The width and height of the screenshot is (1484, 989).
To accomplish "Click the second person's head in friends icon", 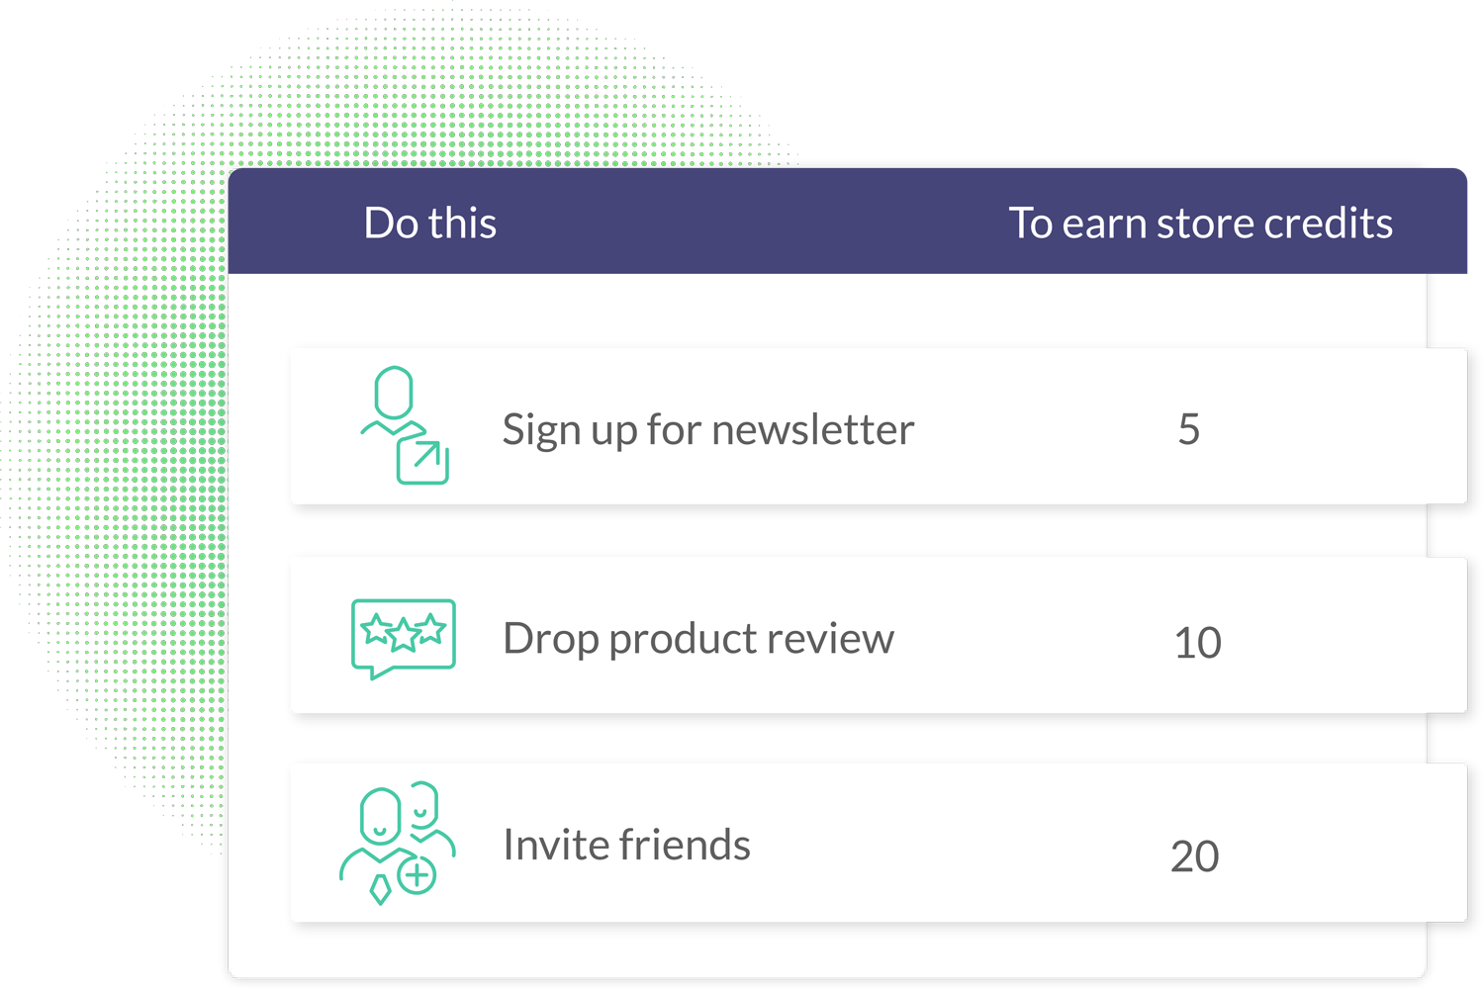I will point(425,806).
